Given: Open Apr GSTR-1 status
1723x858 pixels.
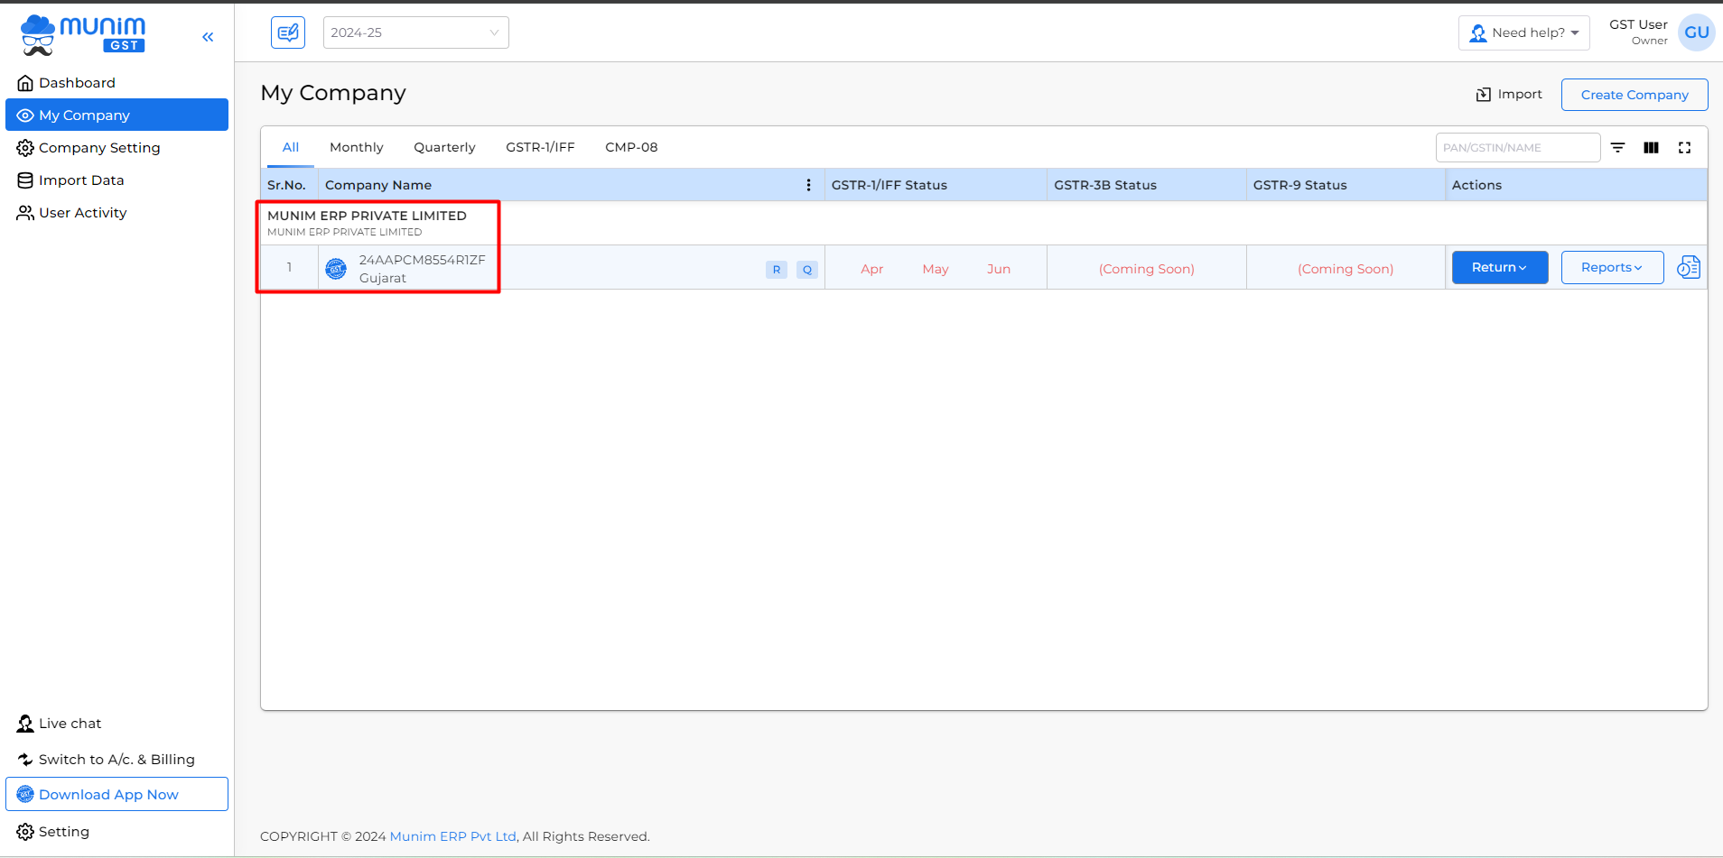Looking at the screenshot, I should (x=871, y=269).
